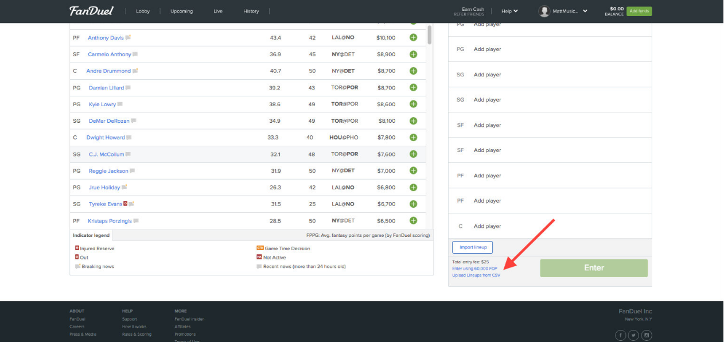Click the Enter button

[594, 267]
